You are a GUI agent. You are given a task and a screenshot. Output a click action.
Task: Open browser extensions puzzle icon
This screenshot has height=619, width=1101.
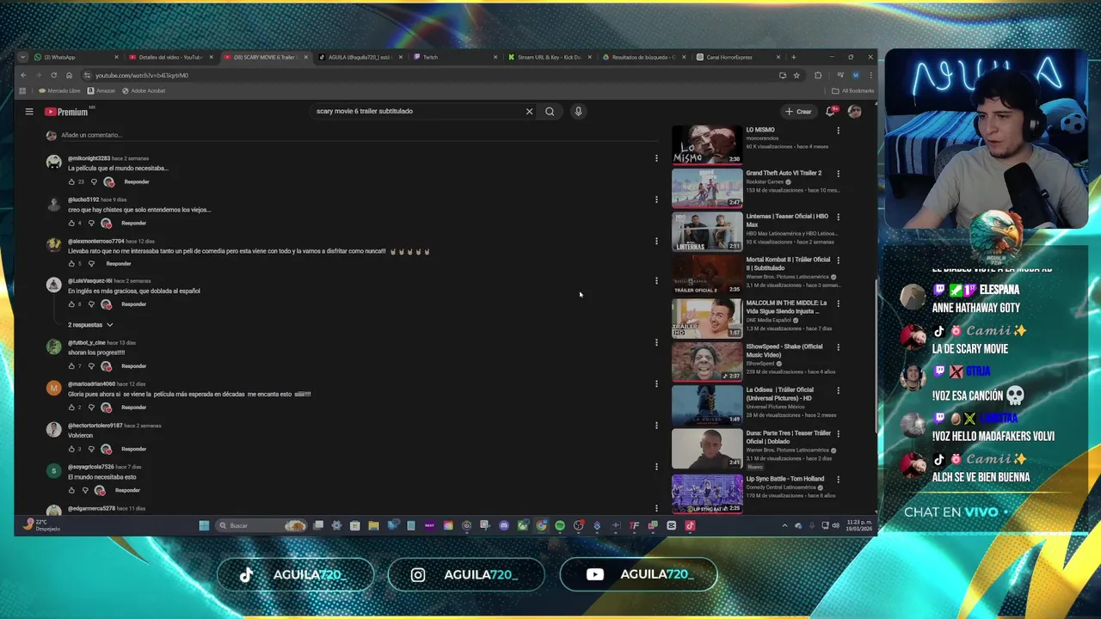(818, 76)
